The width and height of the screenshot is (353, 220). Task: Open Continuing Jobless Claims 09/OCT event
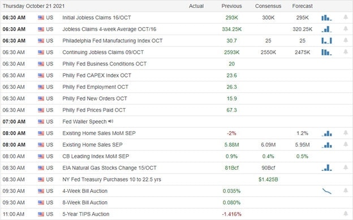(x=103, y=52)
